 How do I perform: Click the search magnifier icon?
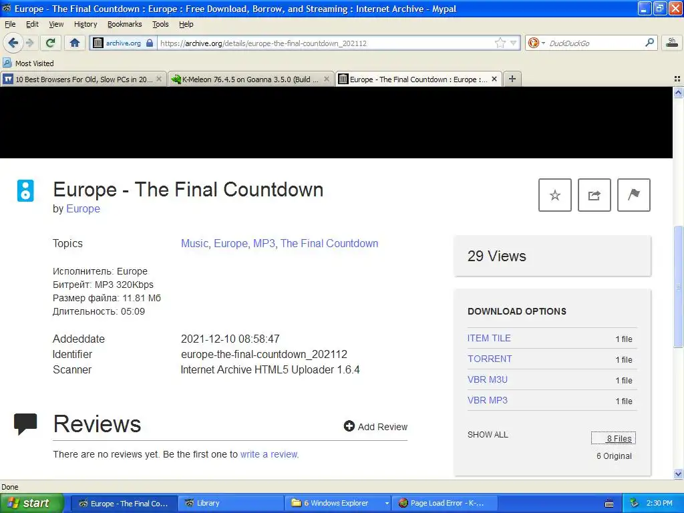click(x=649, y=43)
